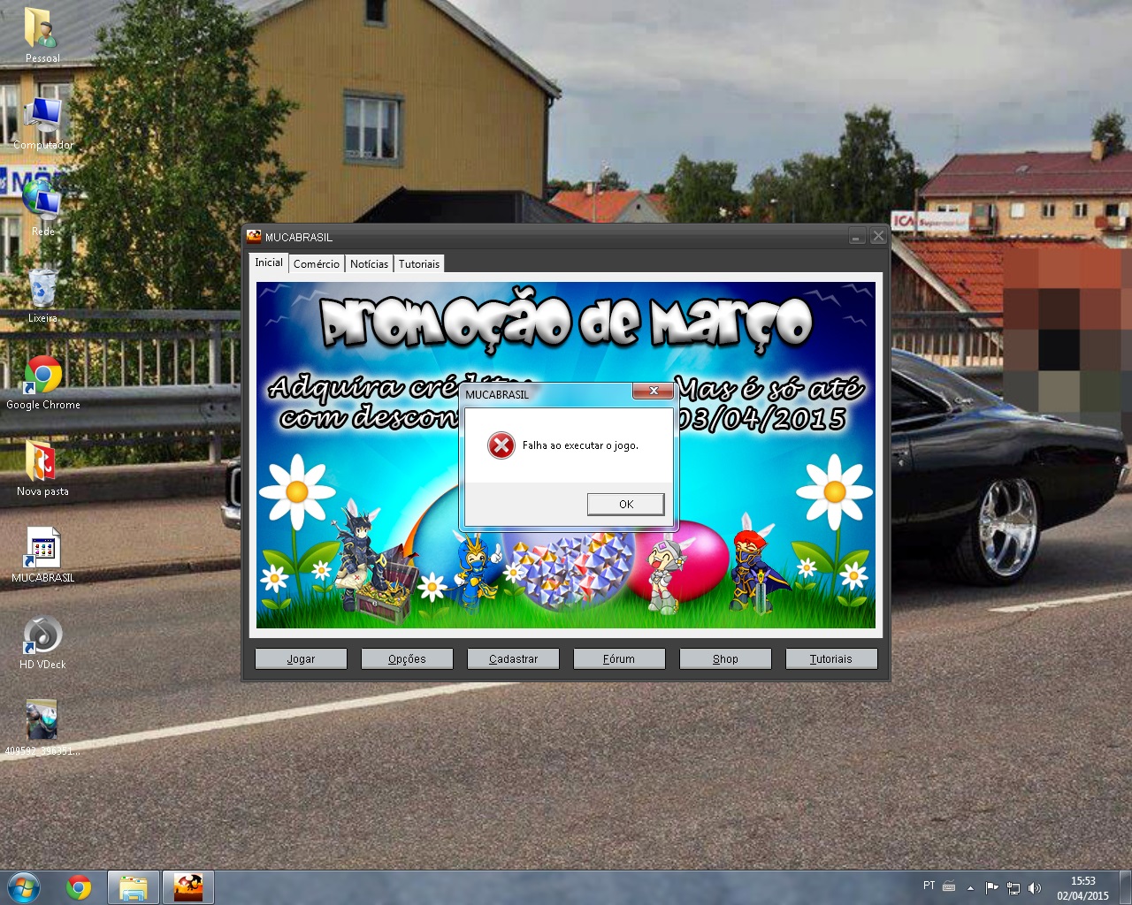This screenshot has height=905, width=1132.
Task: Click the Shop button
Action: (x=725, y=658)
